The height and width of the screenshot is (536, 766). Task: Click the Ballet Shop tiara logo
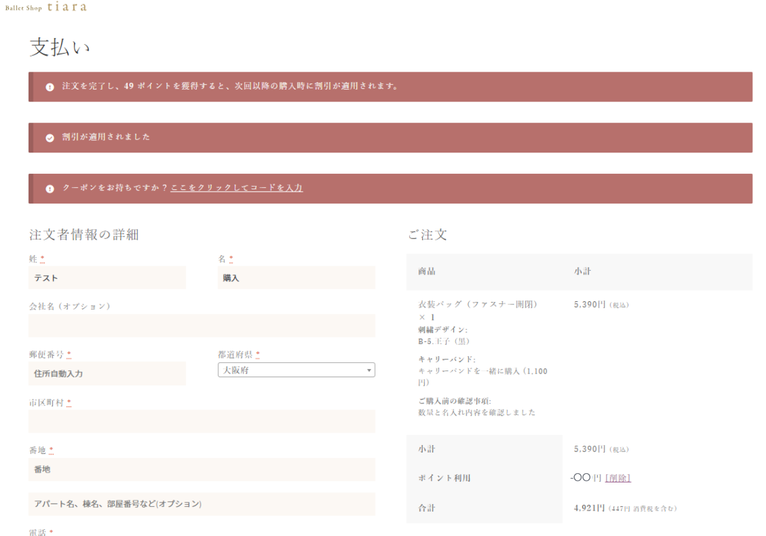pos(45,8)
